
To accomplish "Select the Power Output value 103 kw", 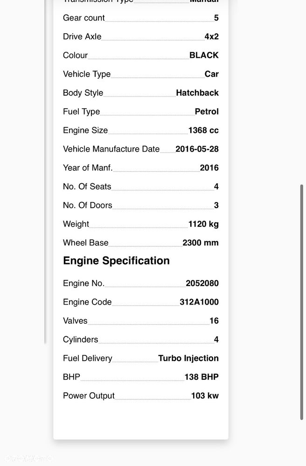I will coord(205,396).
